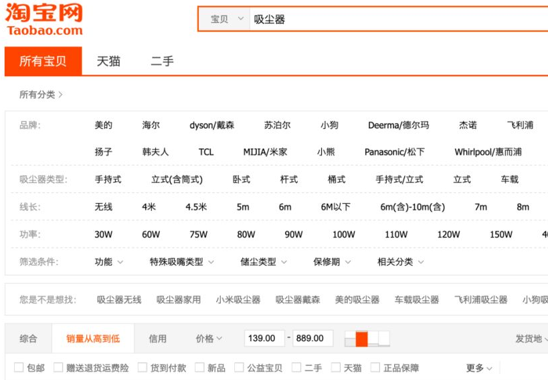
Task: Expand the 储尘类型 filter dropdown
Action: pyautogui.click(x=264, y=262)
